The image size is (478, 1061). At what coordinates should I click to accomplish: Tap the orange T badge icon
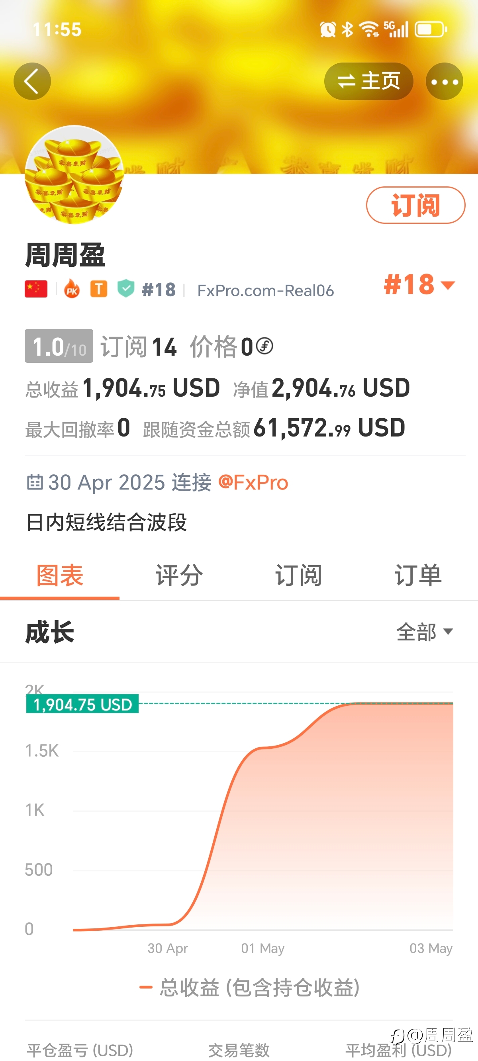(x=99, y=289)
